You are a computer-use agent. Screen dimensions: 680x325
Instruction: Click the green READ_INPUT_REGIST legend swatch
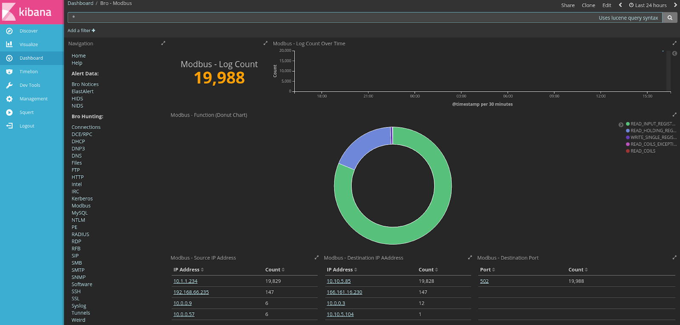[x=628, y=124]
